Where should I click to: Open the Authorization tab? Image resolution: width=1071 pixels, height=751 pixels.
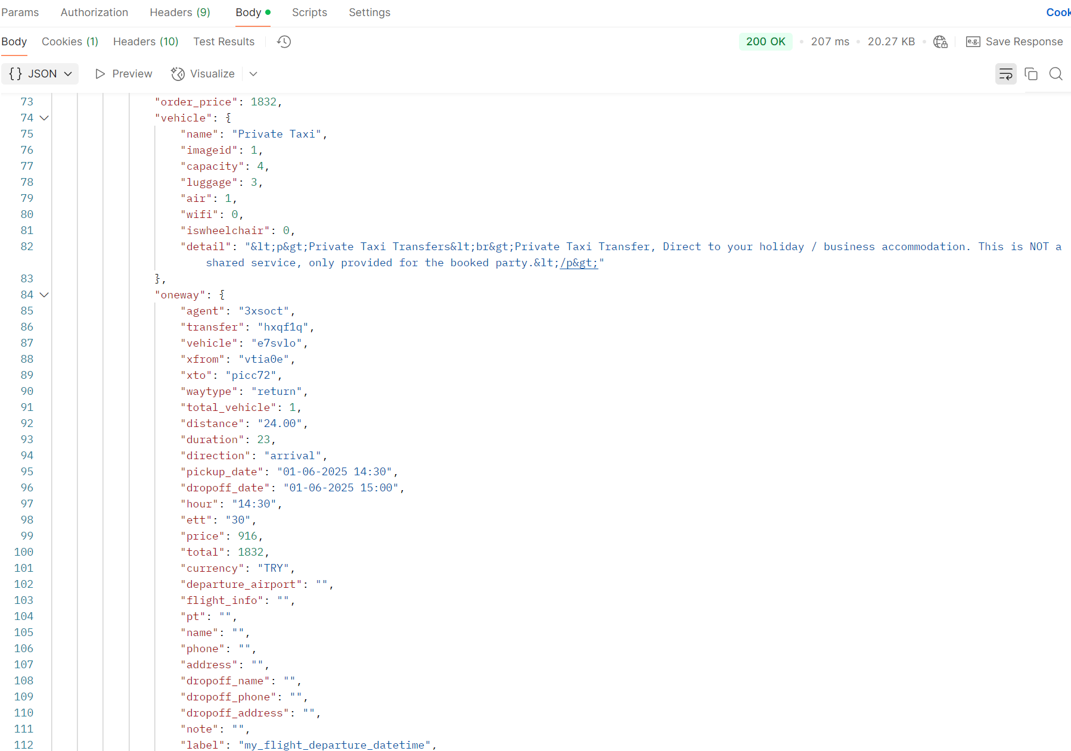click(94, 13)
